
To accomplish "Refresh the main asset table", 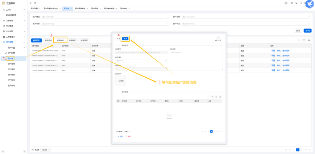I will [x=299, y=40].
